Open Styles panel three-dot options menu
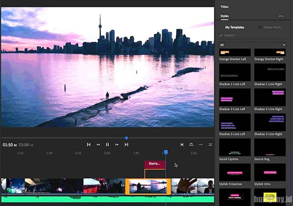293x206 pixels. click(x=281, y=16)
